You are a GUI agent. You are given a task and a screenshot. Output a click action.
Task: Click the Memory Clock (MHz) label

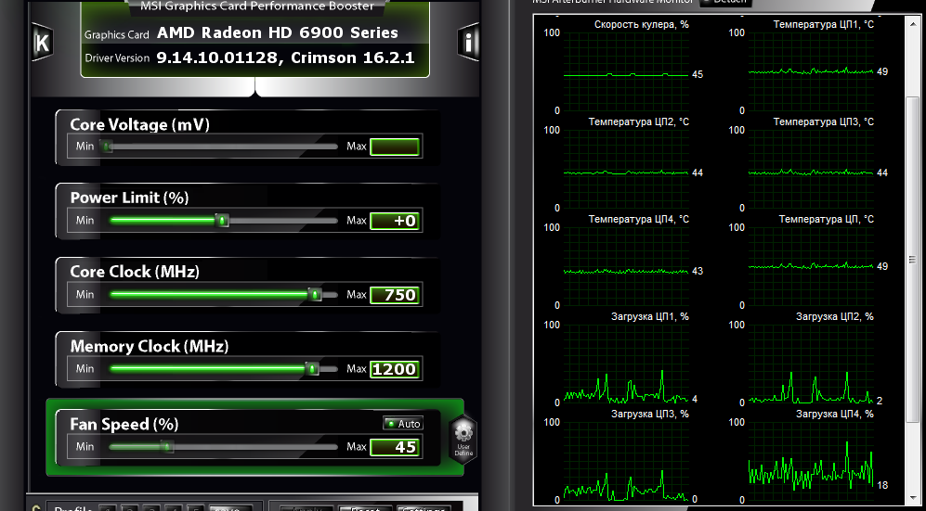(150, 346)
